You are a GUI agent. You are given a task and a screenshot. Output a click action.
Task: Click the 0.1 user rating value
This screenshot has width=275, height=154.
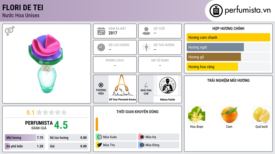30,113
